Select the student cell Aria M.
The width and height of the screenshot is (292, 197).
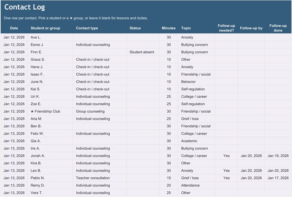click(x=50, y=119)
